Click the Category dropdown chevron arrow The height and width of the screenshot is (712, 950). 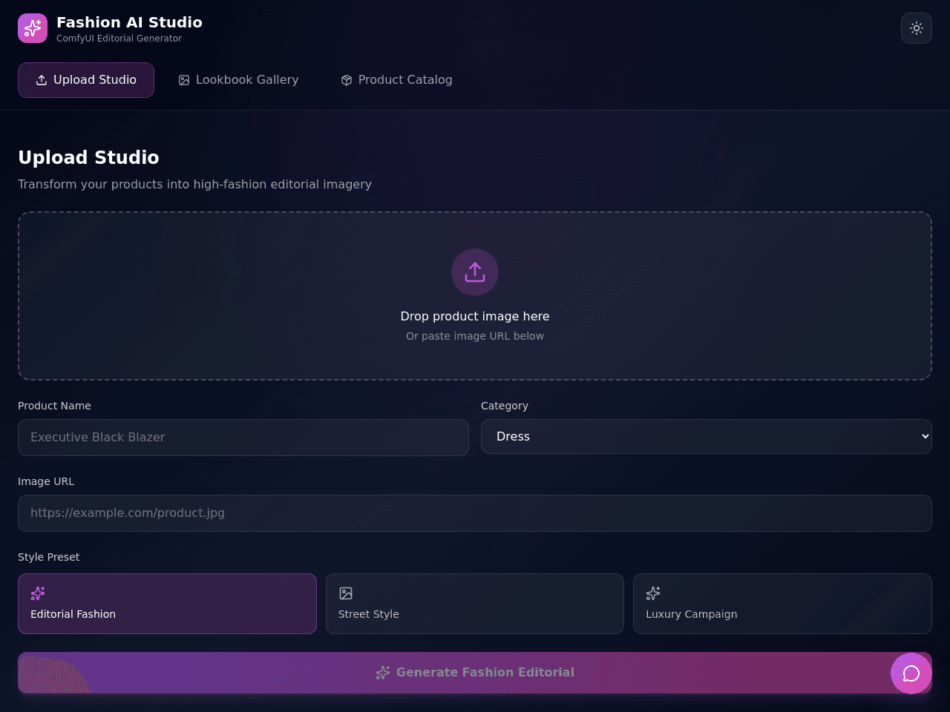coord(925,436)
